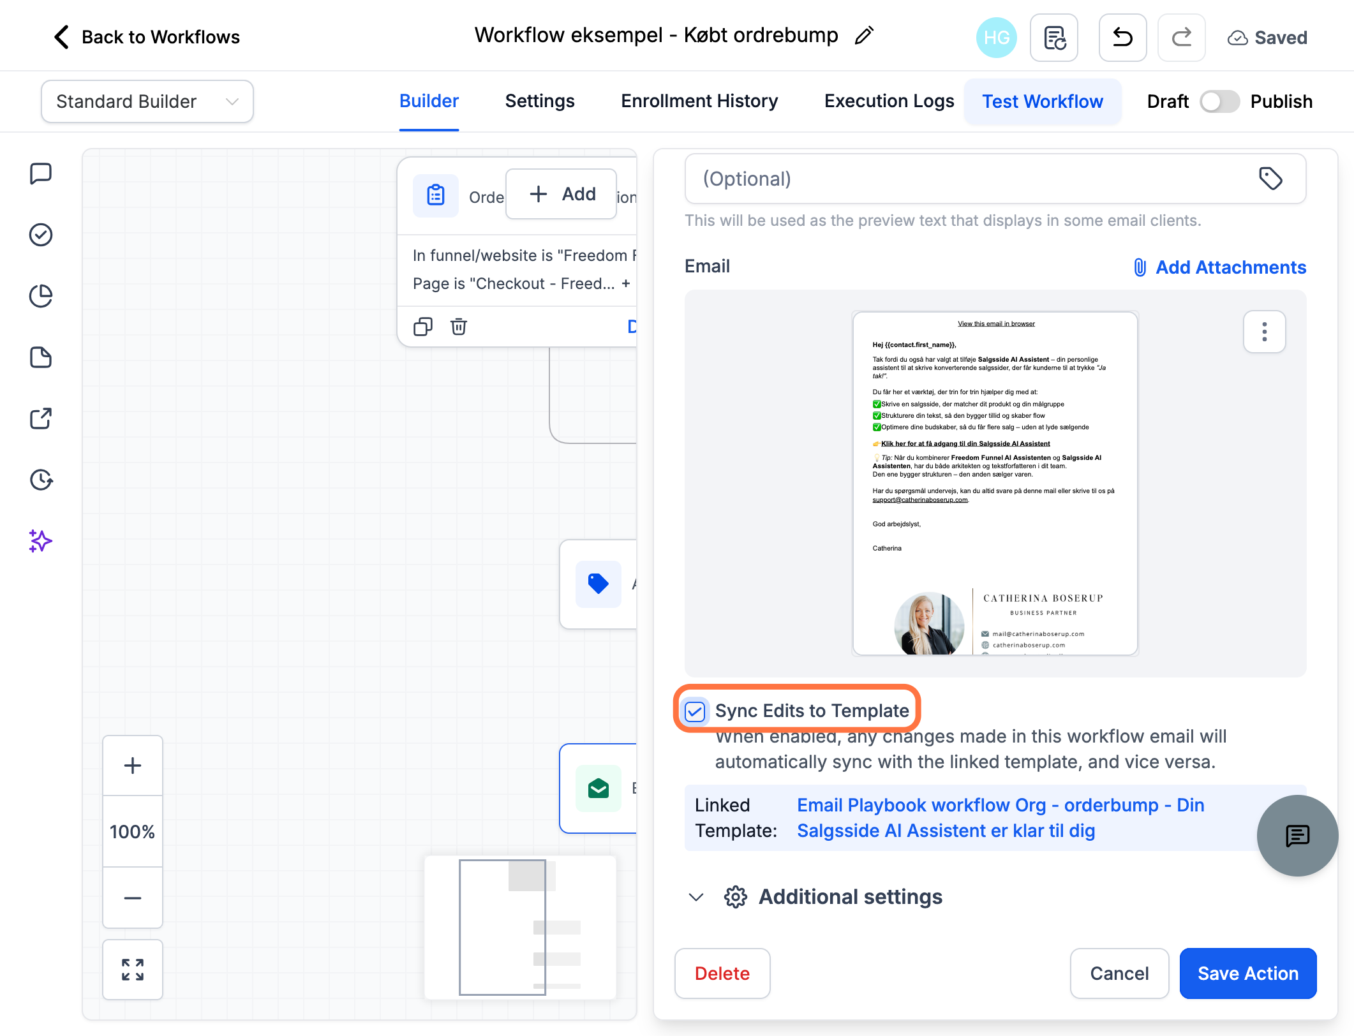Open linked Email Playbook template link
The height and width of the screenshot is (1036, 1354).
pyautogui.click(x=1001, y=818)
